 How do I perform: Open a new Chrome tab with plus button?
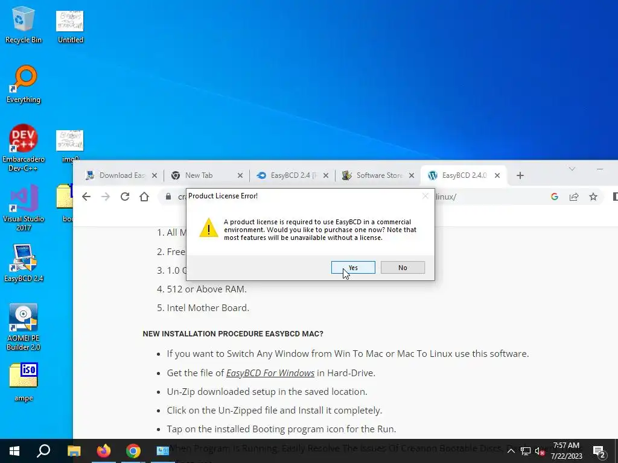pos(520,175)
